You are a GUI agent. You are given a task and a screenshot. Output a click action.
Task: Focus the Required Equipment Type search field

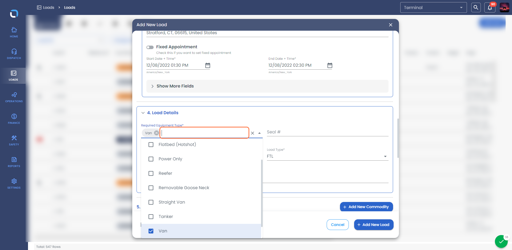[204, 133]
